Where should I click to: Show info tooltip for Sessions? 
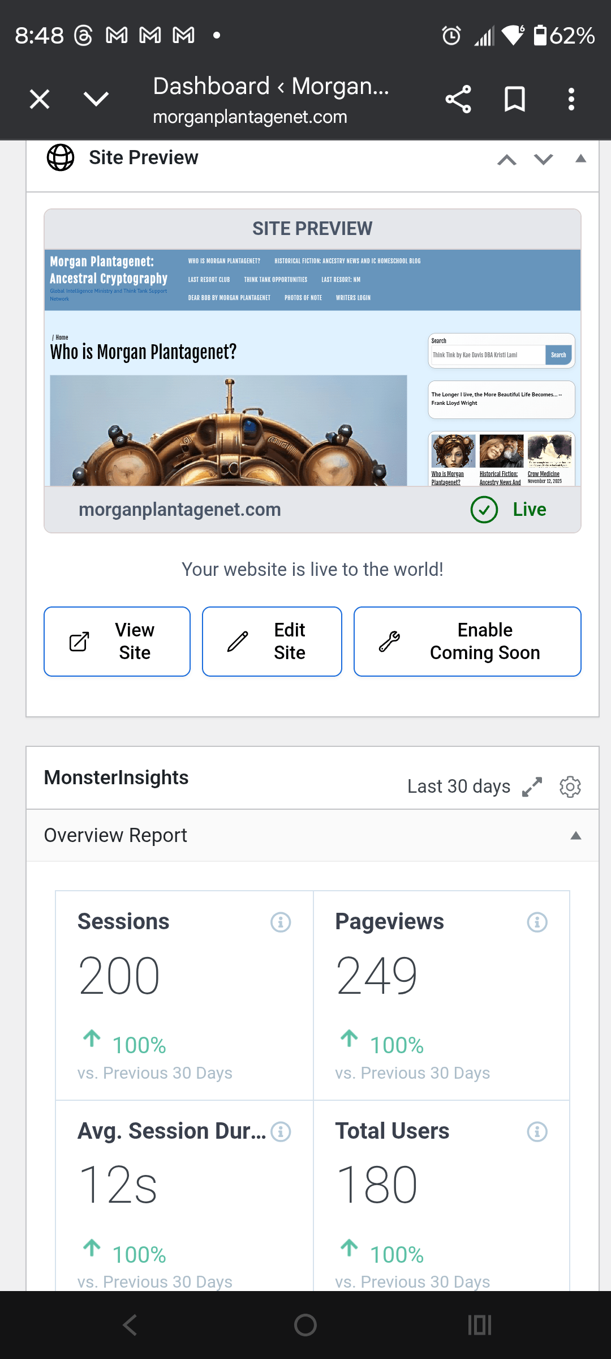[281, 922]
